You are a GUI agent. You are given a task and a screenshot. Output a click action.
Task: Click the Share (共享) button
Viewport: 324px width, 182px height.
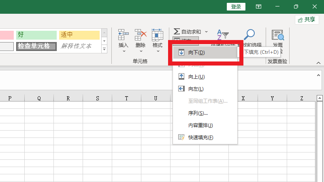pyautogui.click(x=307, y=19)
